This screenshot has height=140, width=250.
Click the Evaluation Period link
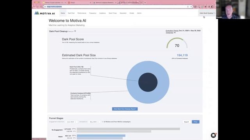tap(172, 31)
